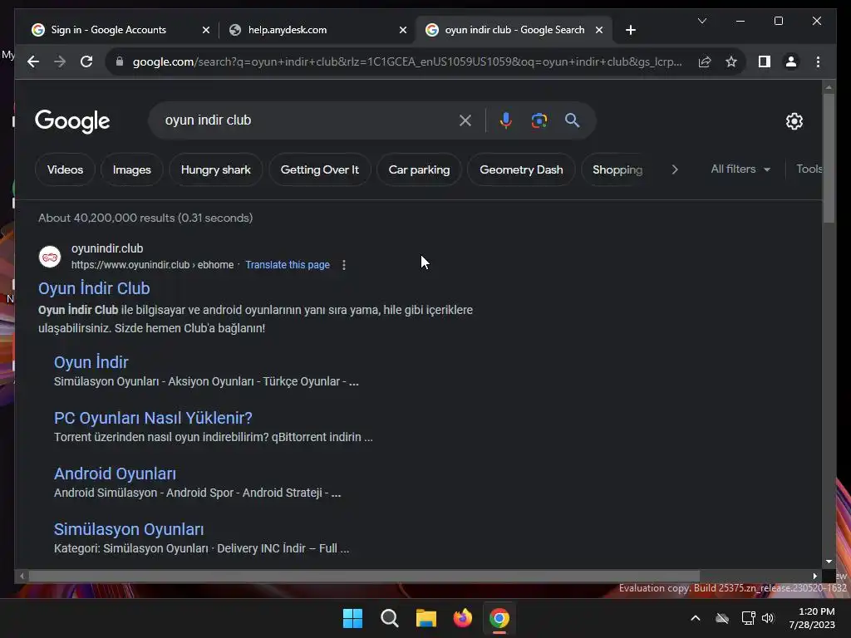
Task: Open the Oyun İndir Club result title
Action: pyautogui.click(x=94, y=288)
